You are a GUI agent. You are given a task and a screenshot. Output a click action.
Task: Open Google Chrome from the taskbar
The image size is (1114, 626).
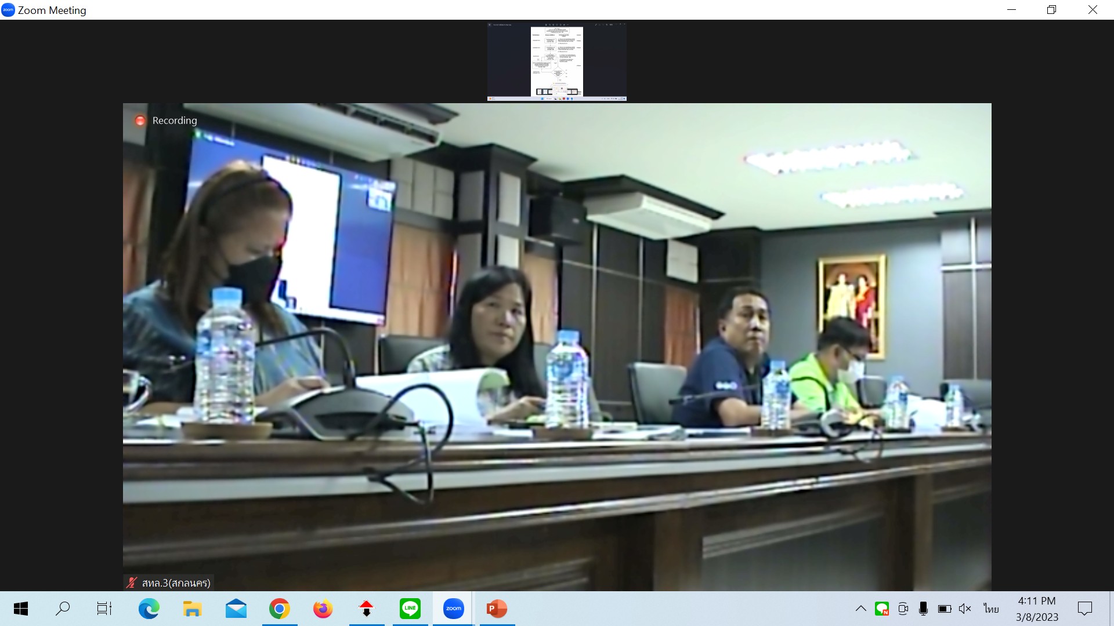coord(279,609)
